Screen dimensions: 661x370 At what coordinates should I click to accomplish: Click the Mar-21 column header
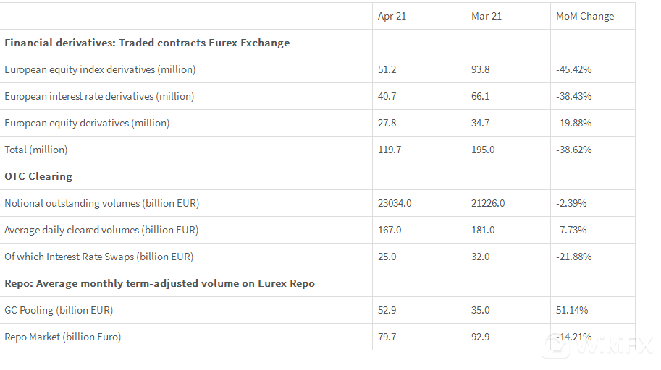(x=486, y=16)
